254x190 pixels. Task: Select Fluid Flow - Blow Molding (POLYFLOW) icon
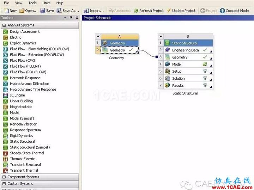pyautogui.click(x=5, y=49)
